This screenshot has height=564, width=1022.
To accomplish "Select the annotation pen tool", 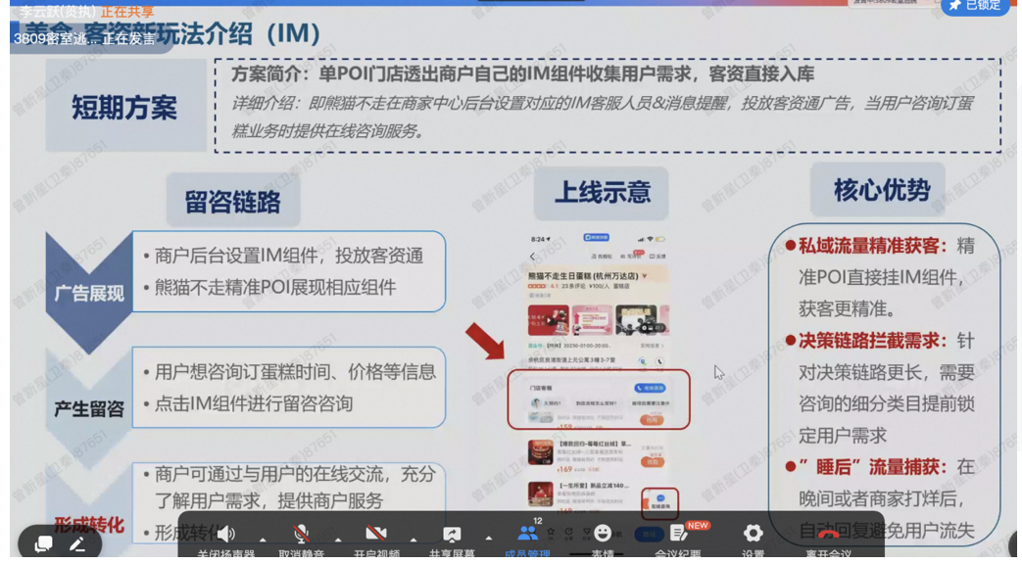I will click(77, 542).
